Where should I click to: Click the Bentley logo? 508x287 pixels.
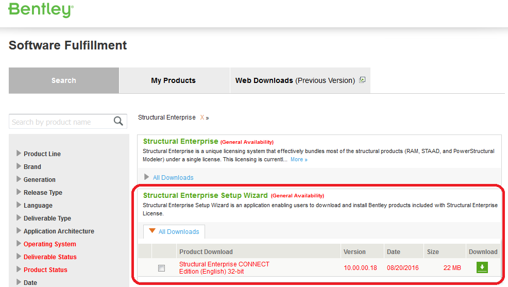tap(41, 9)
